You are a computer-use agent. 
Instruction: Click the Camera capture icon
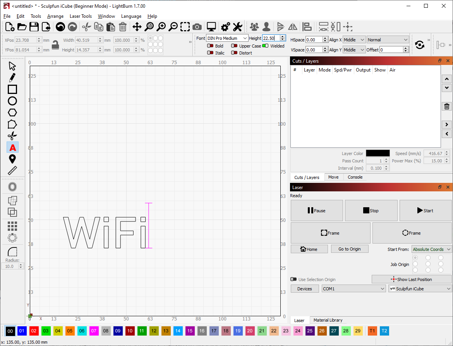pos(197,27)
